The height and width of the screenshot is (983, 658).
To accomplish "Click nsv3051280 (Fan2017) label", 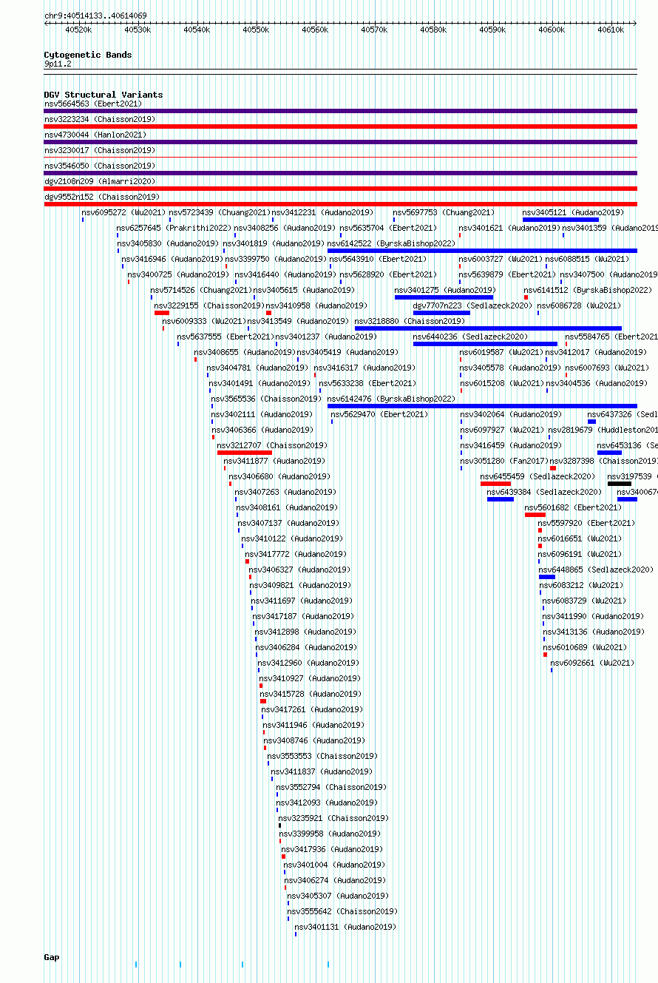I will pyautogui.click(x=504, y=462).
